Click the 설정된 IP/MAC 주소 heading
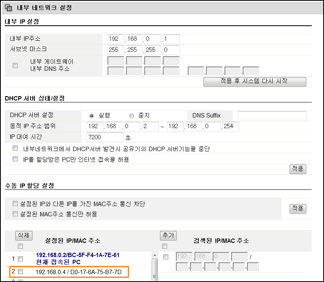This screenshot has height=282, width=324. pyautogui.click(x=73, y=240)
